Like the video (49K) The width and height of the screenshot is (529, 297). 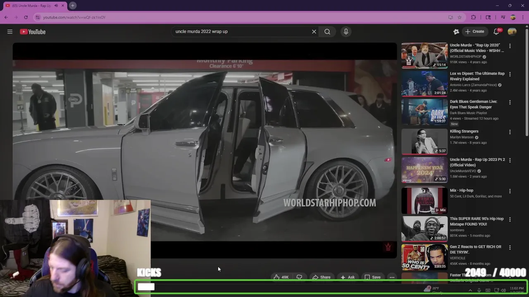coord(281,277)
